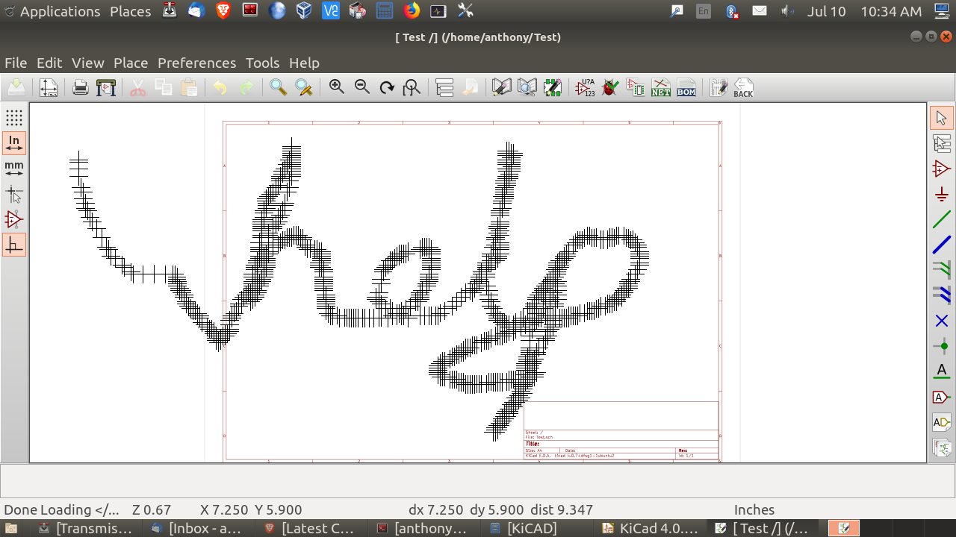Screen dimensions: 956x537
Task: Switch units to millimeters (mm)
Action: [14, 169]
